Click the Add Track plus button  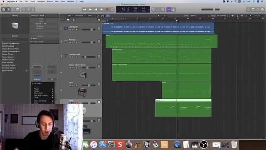click(63, 20)
